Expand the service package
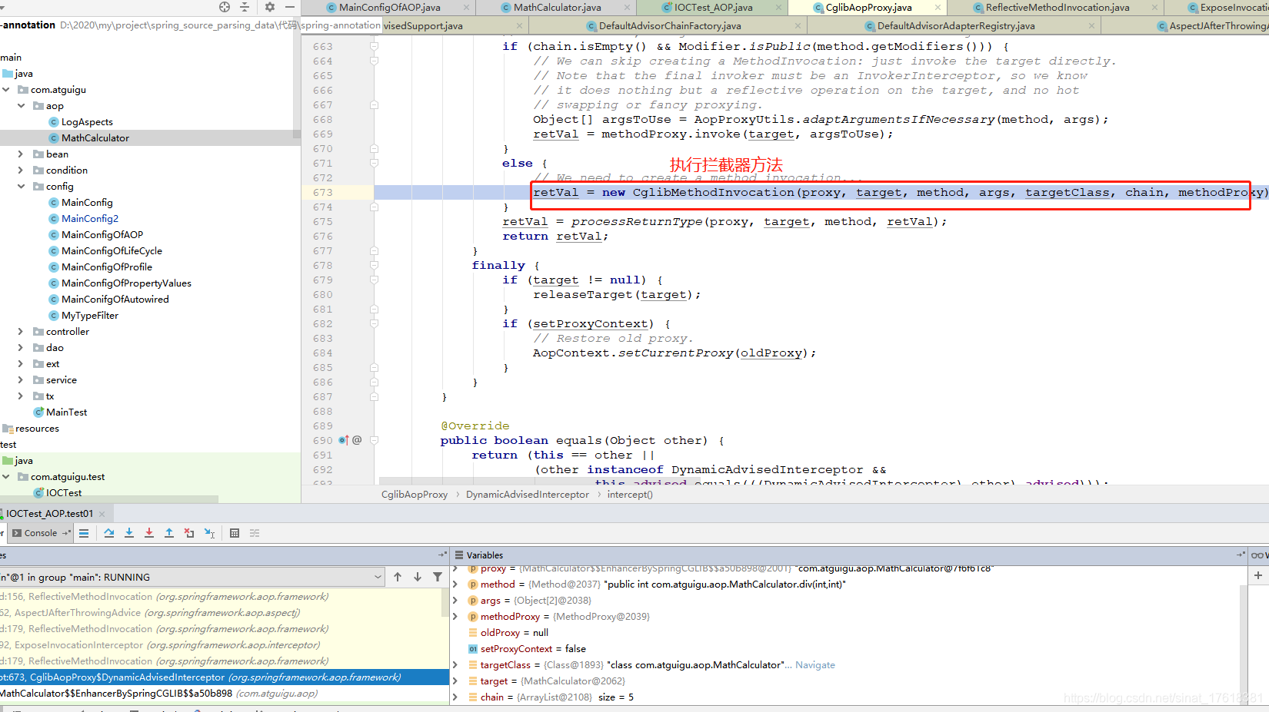 click(x=21, y=380)
